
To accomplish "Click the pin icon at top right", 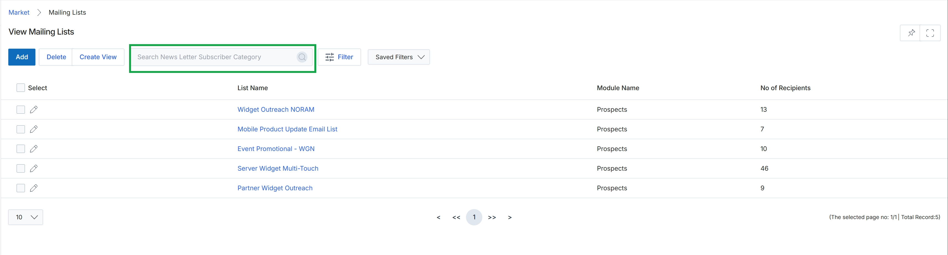I will tap(911, 33).
